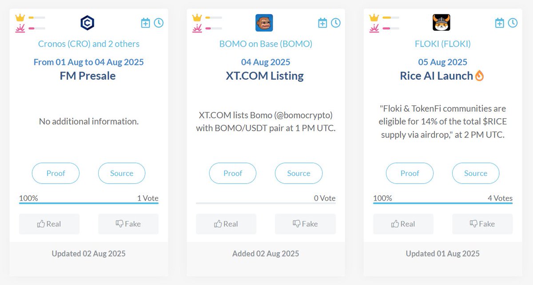Viewport: 533px width, 285px height.
Task: Click the FLOKI dog logo
Action: (442, 23)
